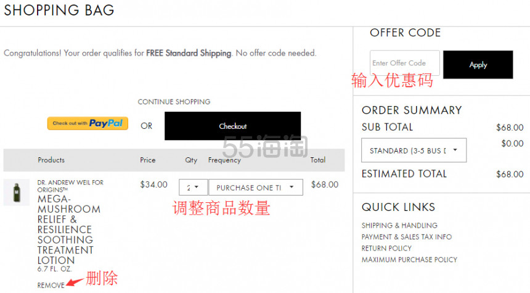This screenshot has width=530, height=293.
Task: Open Payment & Sales Tax Info
Action: (x=406, y=237)
